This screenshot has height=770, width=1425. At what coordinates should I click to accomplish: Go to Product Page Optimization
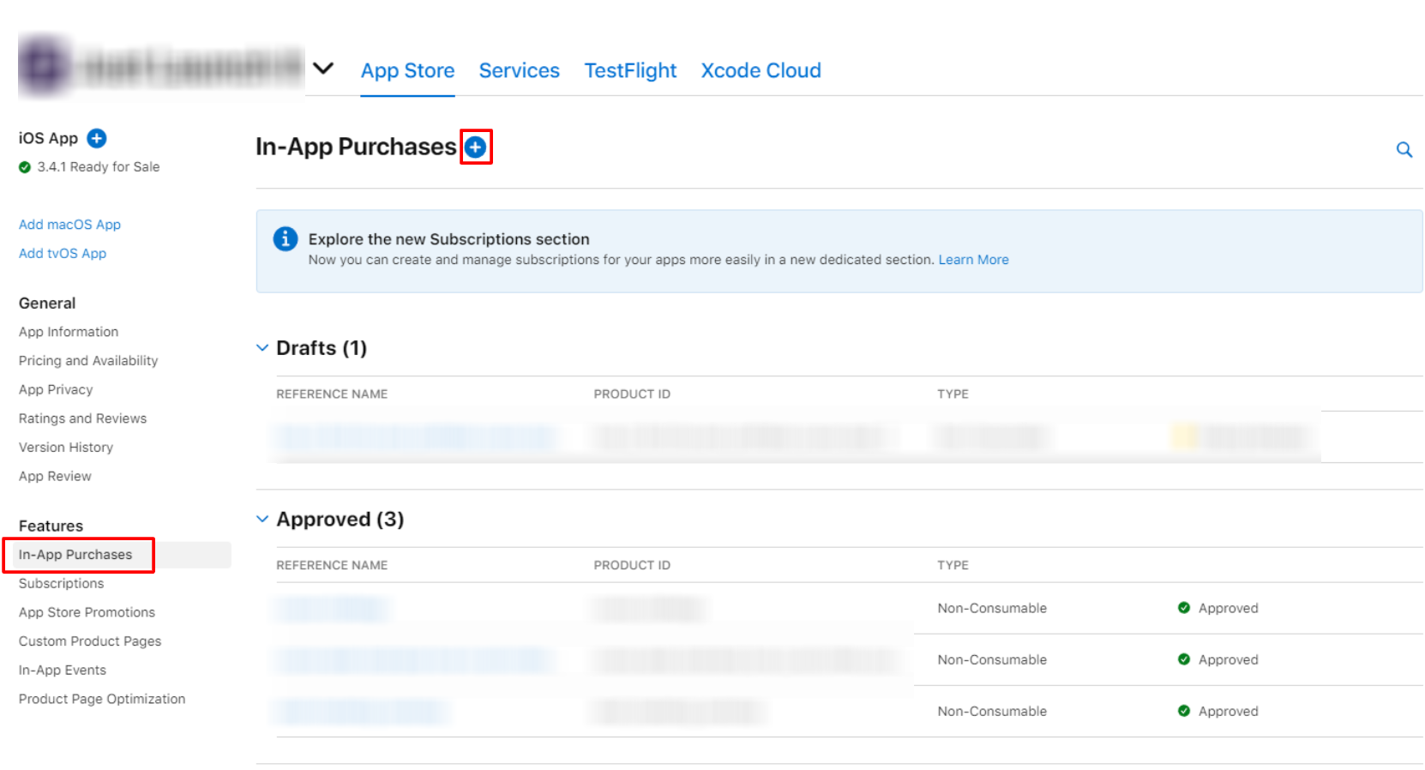coord(102,700)
